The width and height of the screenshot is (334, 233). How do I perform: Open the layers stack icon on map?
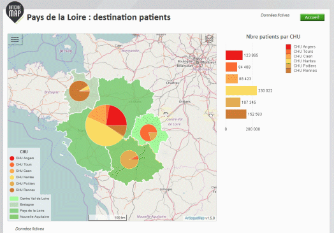pos(209,39)
